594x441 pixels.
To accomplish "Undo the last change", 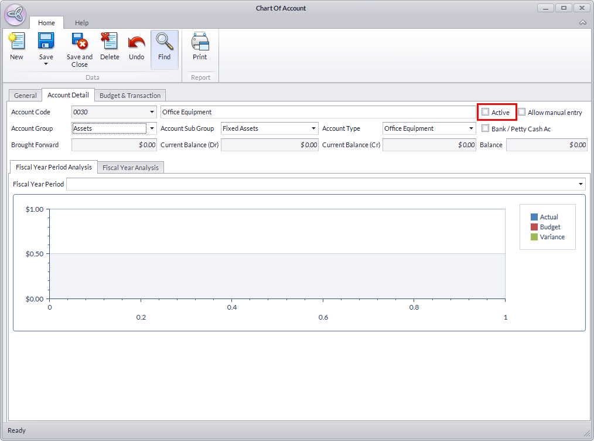I will click(136, 42).
